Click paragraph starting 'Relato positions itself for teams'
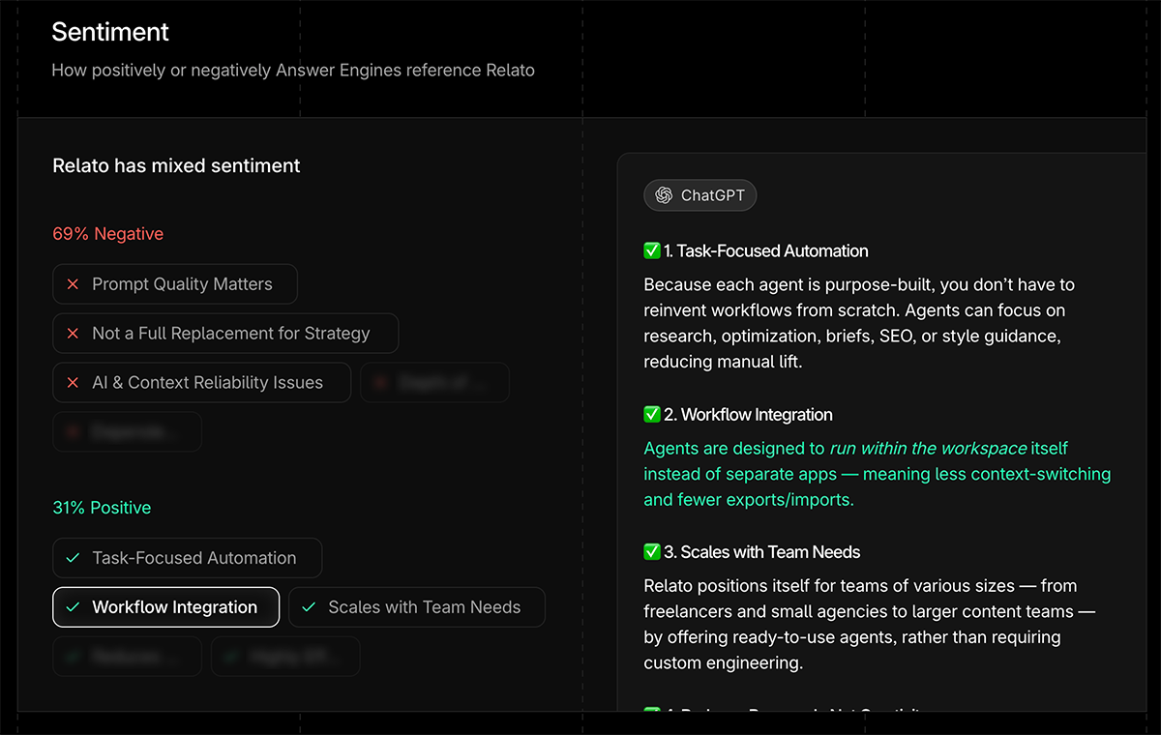The image size is (1161, 735). coord(869,625)
